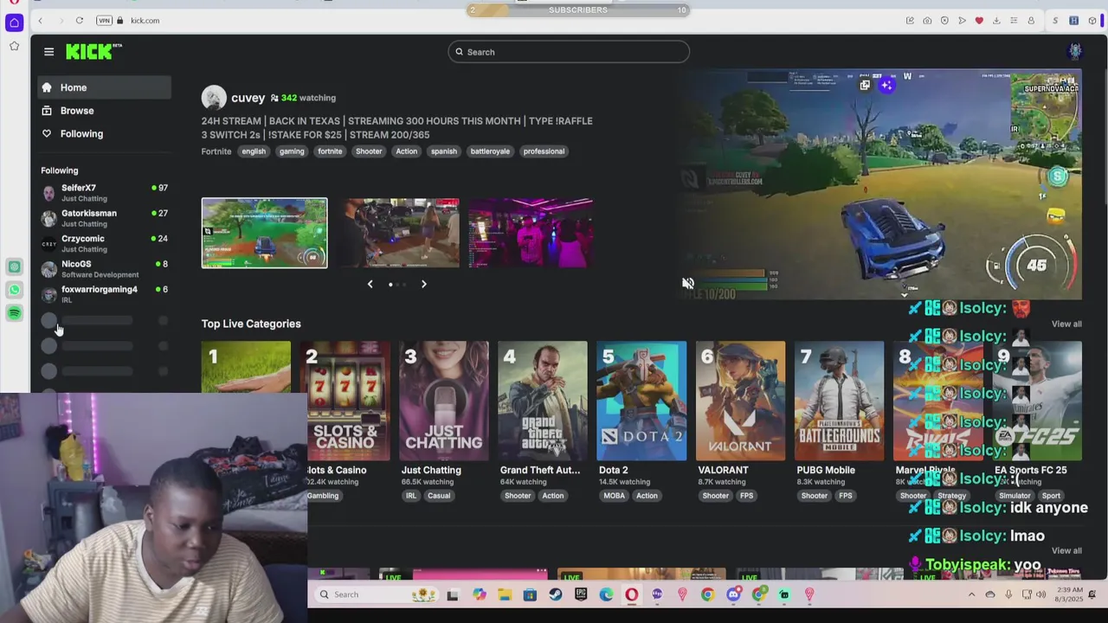Screen dimensions: 1108x623
Task: Select Browse in Kick sidebar
Action: (x=104, y=111)
